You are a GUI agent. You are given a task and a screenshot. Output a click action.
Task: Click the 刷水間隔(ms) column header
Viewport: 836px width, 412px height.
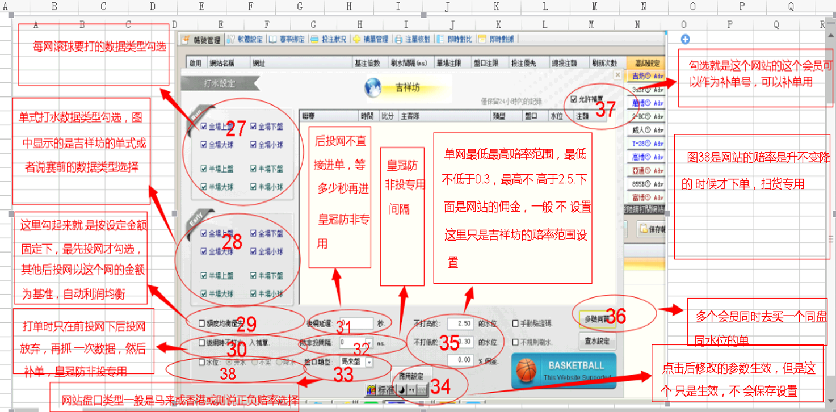[410, 63]
